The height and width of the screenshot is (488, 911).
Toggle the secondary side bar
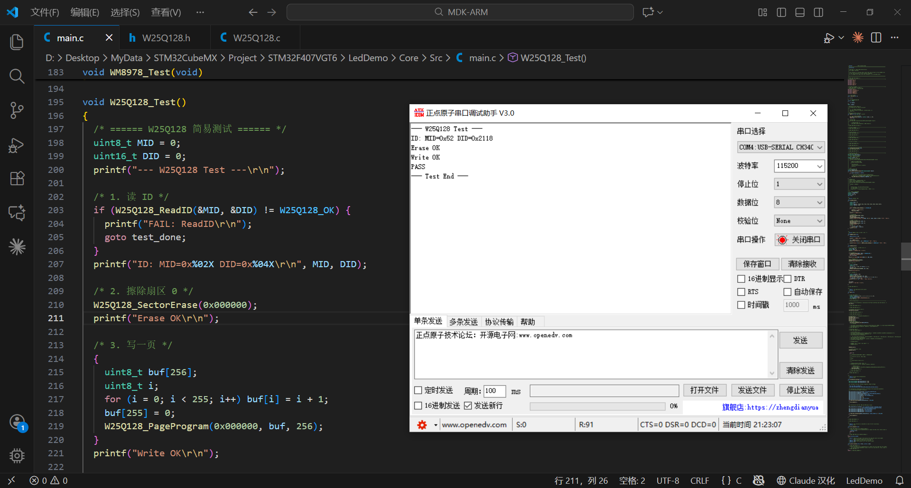818,12
